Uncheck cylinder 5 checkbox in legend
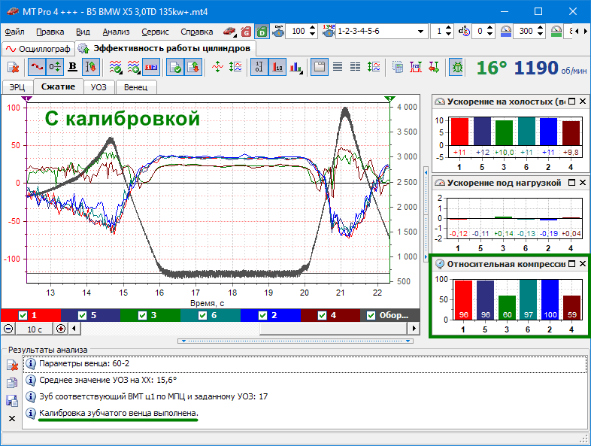 point(82,315)
